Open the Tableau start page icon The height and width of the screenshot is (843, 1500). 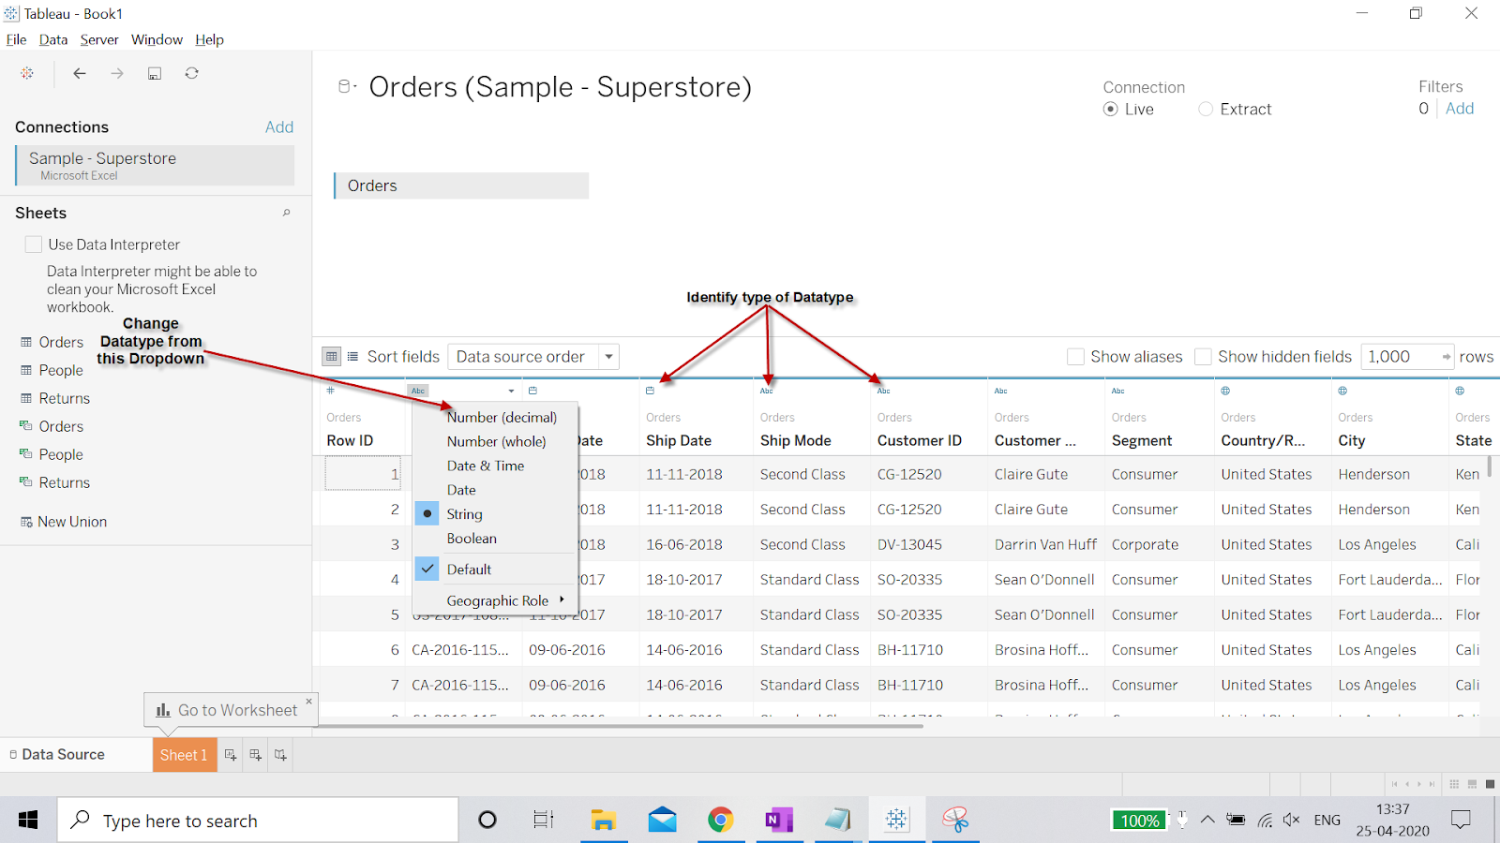27,73
